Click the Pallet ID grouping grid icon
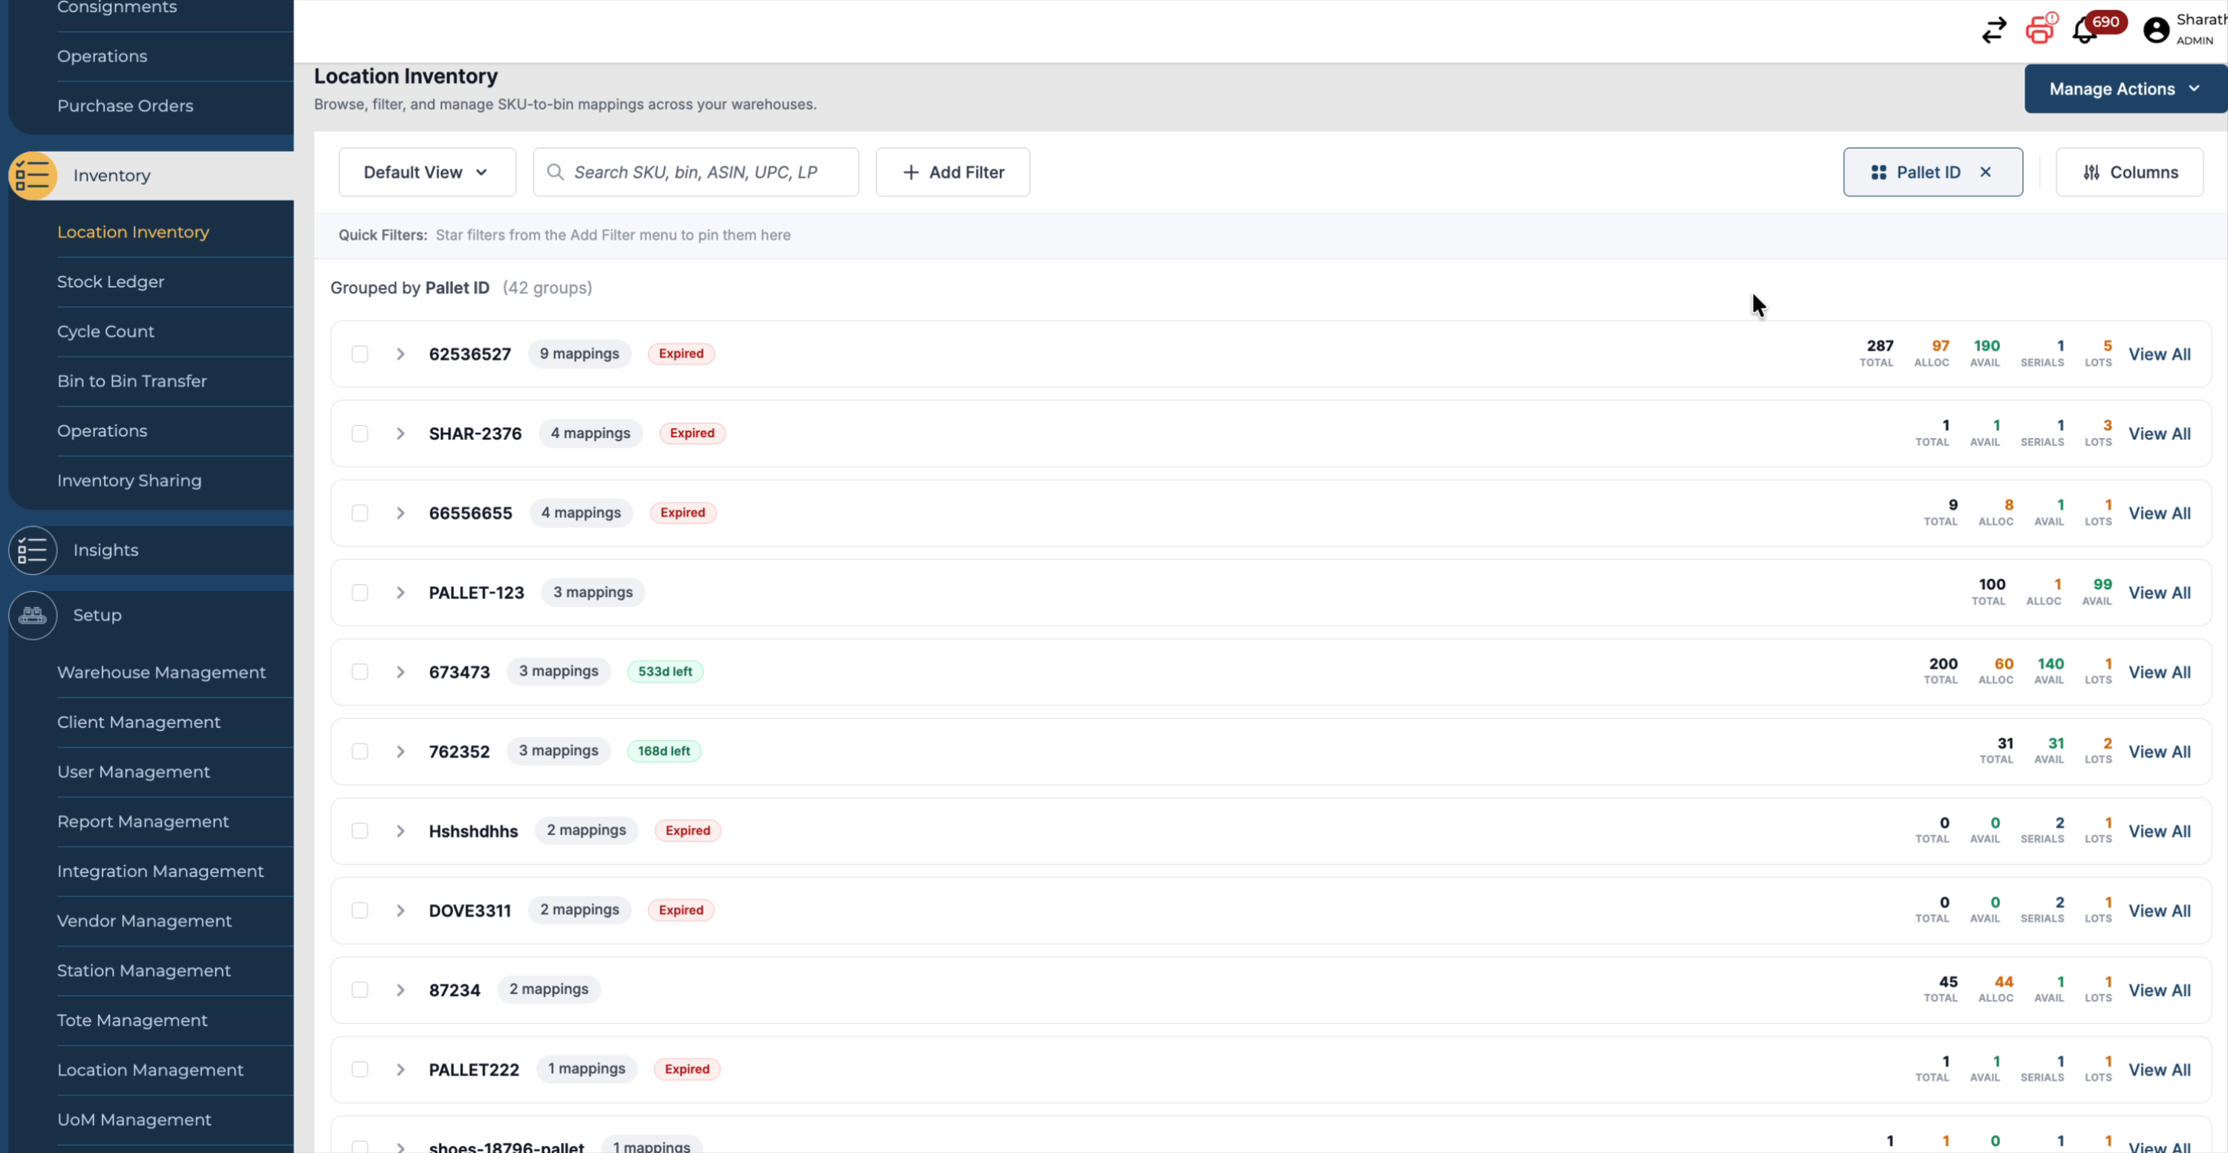The height and width of the screenshot is (1153, 2228). pyautogui.click(x=1878, y=173)
